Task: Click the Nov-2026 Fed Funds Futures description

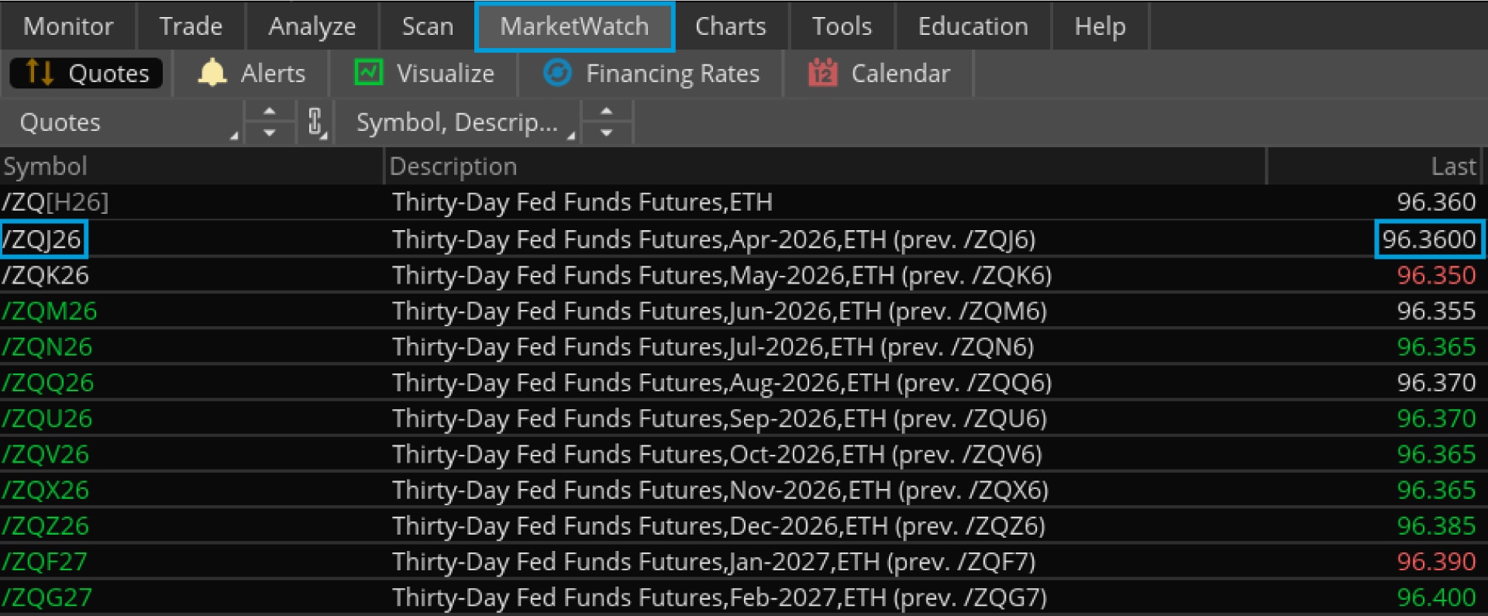Action: 721,490
